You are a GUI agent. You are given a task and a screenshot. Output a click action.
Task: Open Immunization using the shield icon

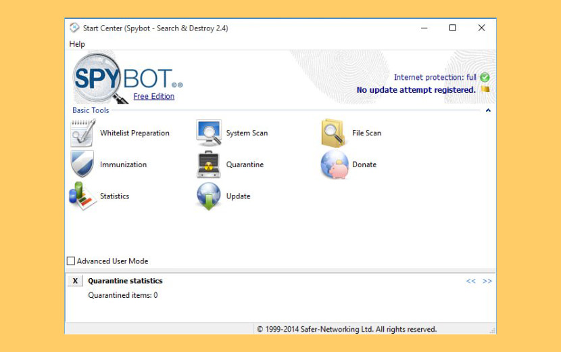[82, 164]
